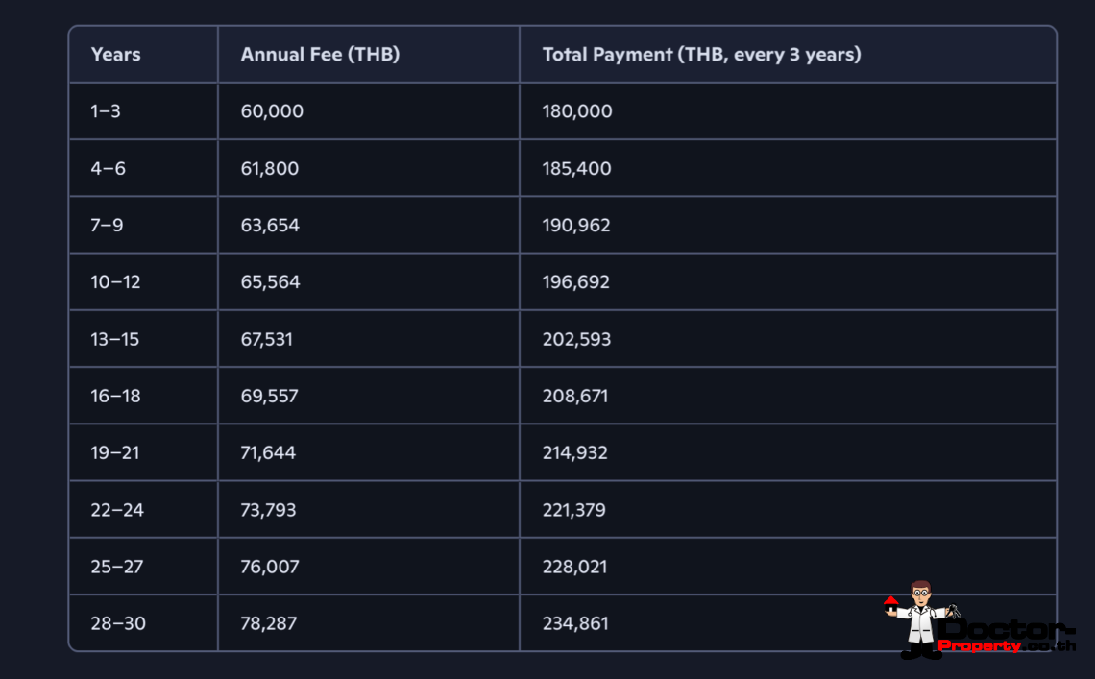This screenshot has height=679, width=1095.
Task: Select the 180,000 total payment cell
Action: click(x=577, y=111)
